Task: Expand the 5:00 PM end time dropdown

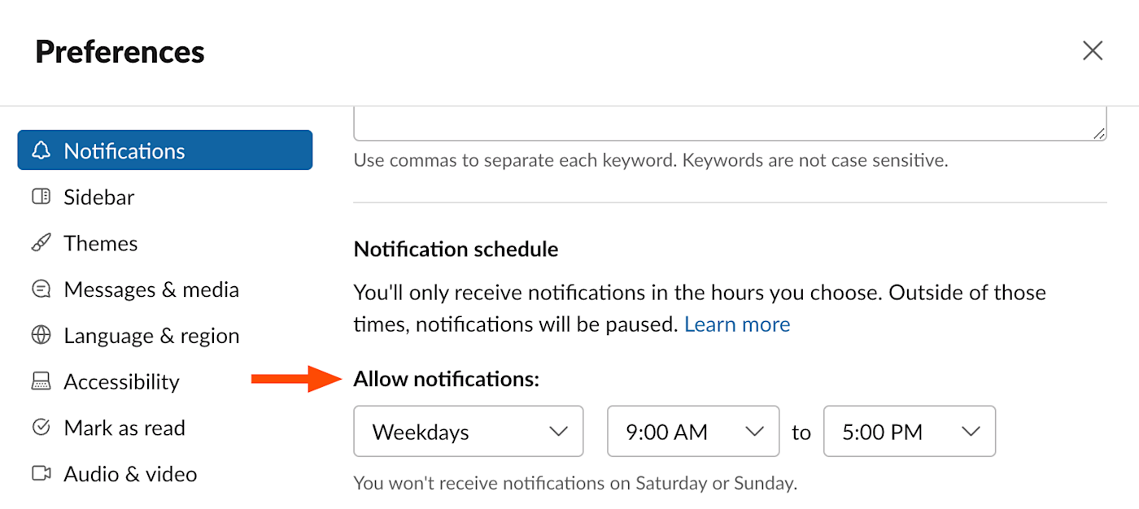Action: point(910,432)
